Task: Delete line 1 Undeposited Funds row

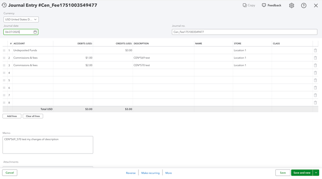Action: click(x=315, y=50)
